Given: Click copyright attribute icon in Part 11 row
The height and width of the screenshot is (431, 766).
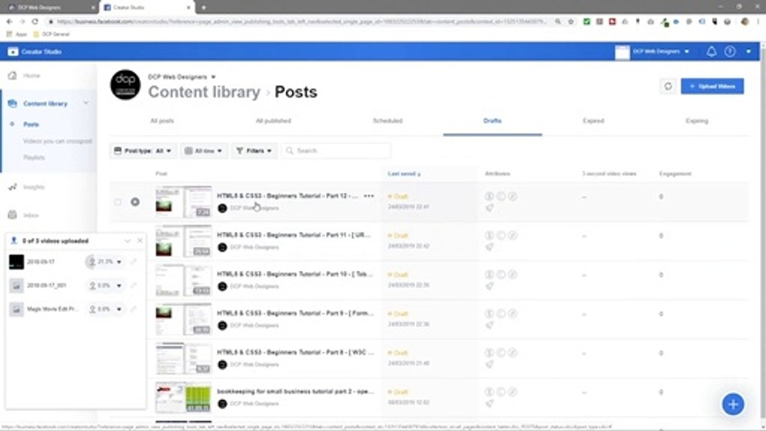Looking at the screenshot, I should tap(501, 235).
